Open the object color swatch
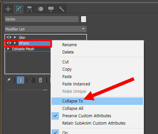The height and width of the screenshot is (134, 158). pyautogui.click(x=83, y=19)
